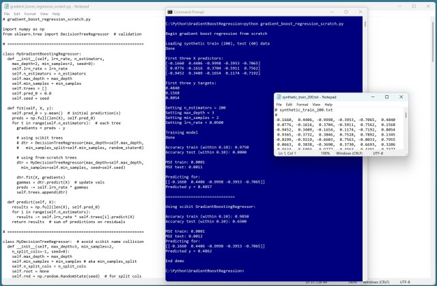Maximize the Command Prompt window
Viewport: 437px width, 286px height.
345,12
